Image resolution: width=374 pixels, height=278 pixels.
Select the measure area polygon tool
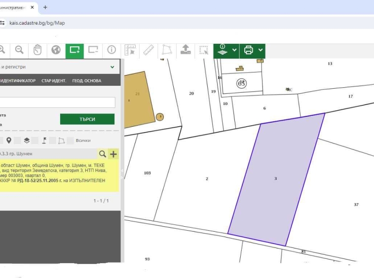point(167,50)
